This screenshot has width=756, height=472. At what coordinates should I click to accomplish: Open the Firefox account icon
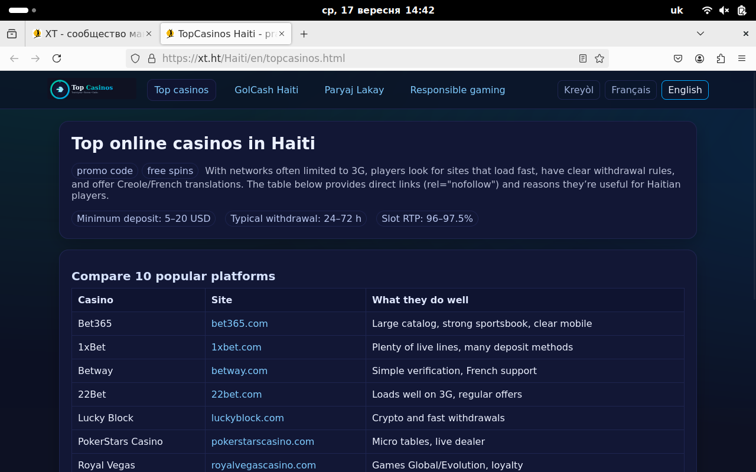[x=699, y=58]
